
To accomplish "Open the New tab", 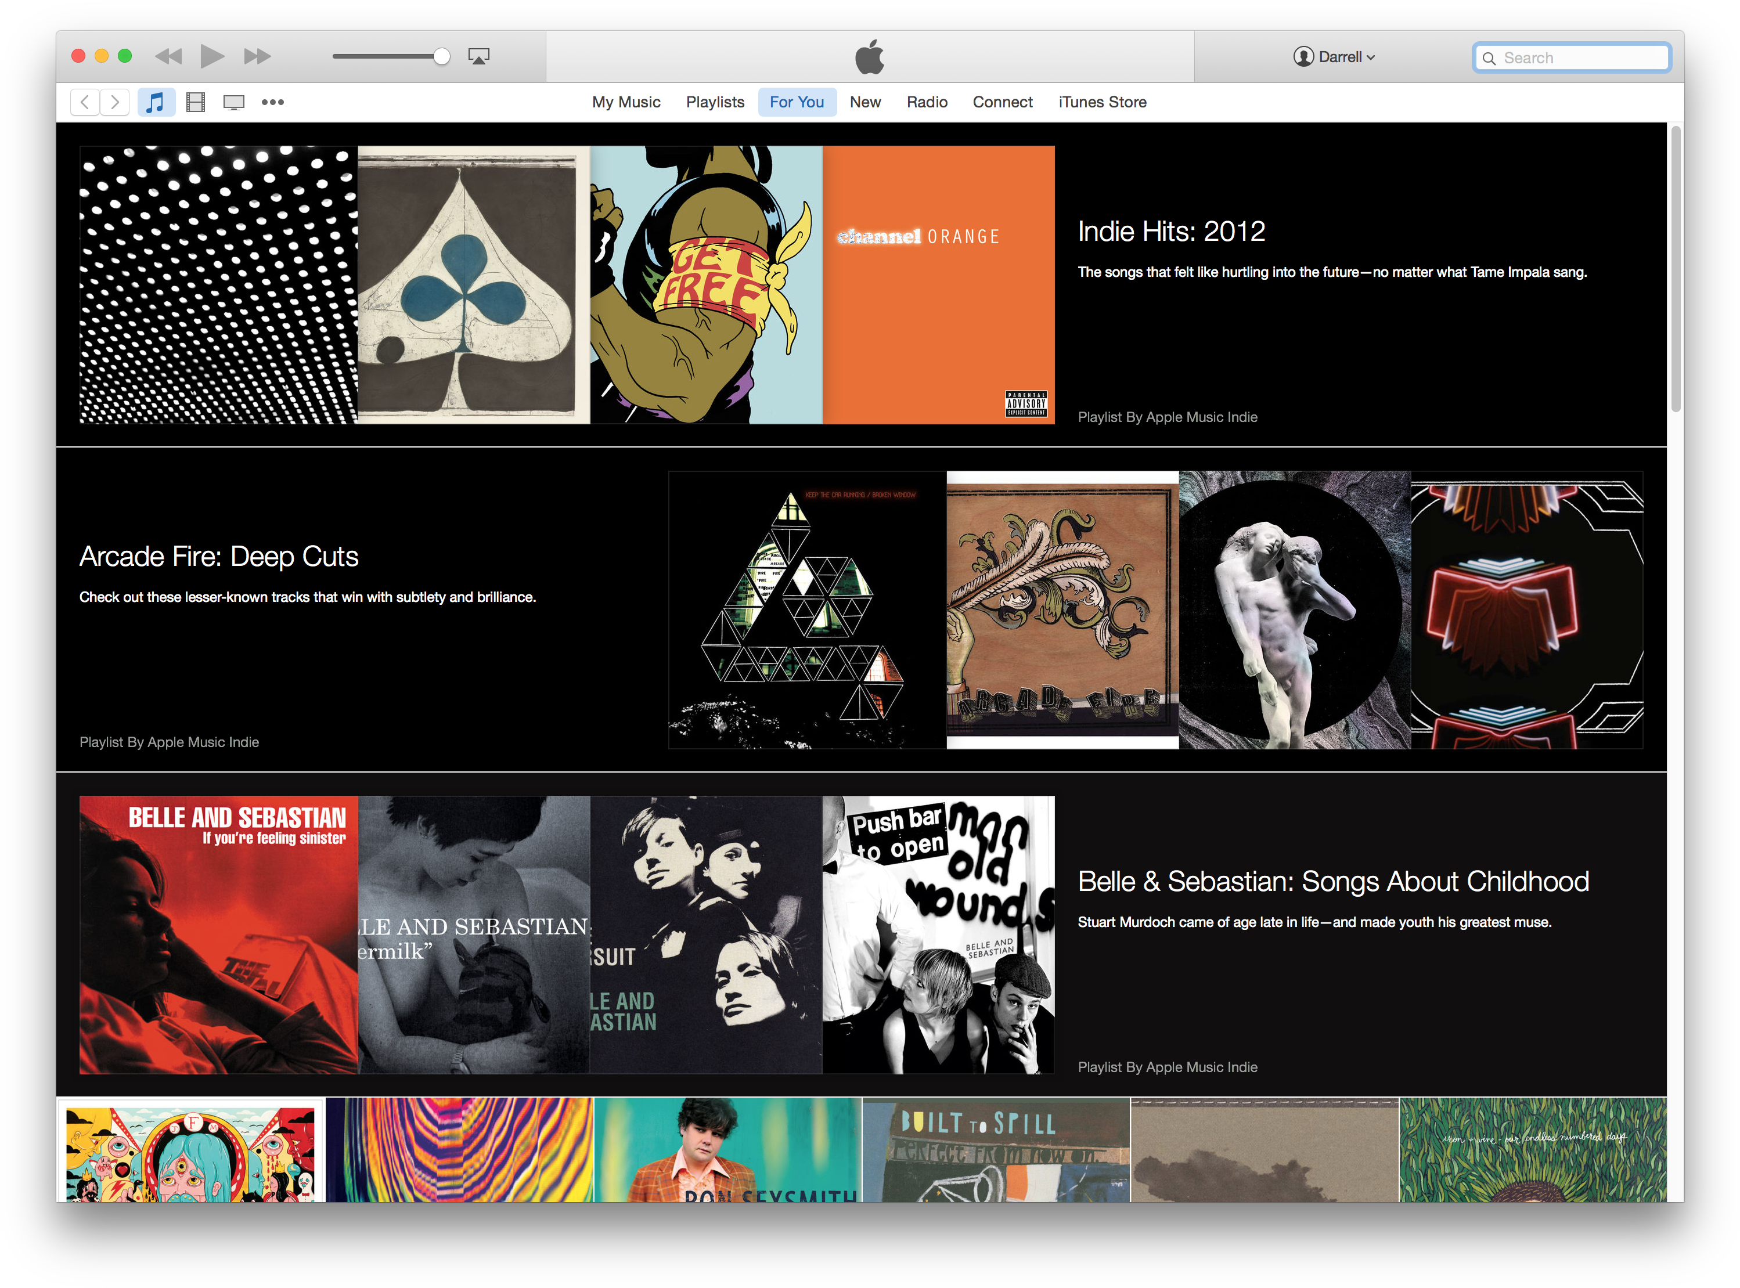I will coord(865,102).
